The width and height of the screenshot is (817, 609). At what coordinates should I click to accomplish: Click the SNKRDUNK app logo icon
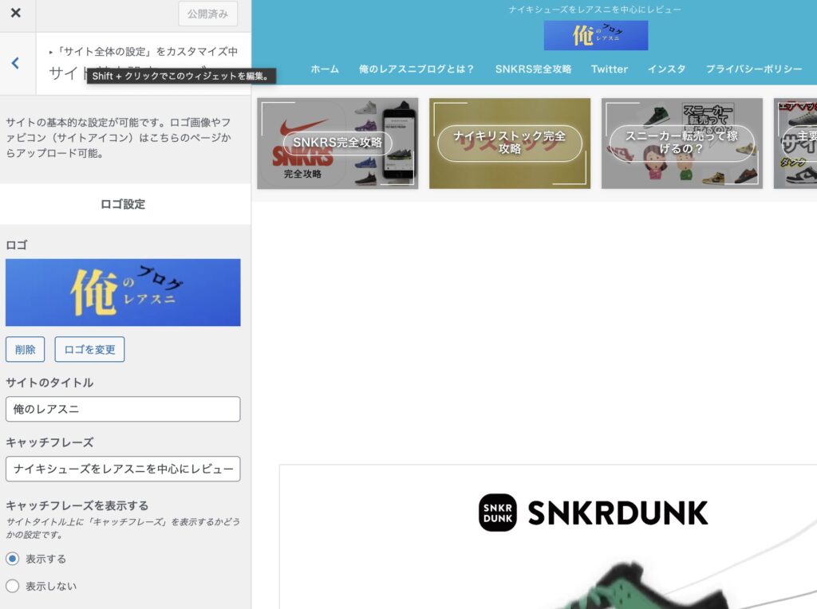pos(498,513)
